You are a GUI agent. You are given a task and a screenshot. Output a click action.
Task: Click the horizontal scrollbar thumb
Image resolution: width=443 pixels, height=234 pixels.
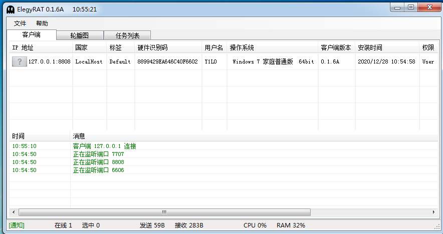tap(164, 212)
